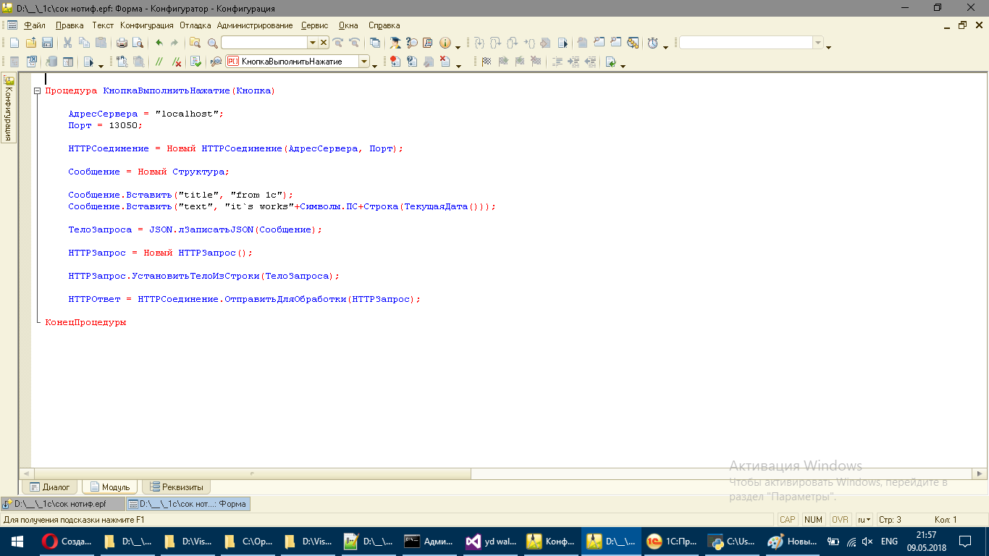Save the module with the floppy disk icon
This screenshot has width=989, height=556.
[47, 43]
